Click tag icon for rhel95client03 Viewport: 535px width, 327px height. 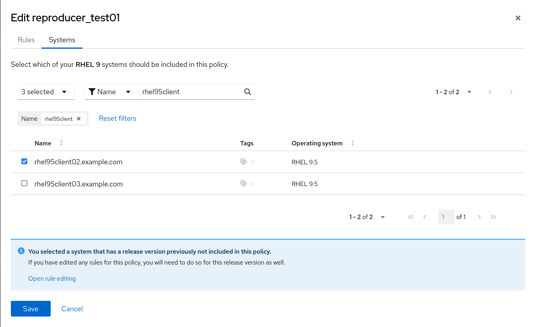pos(243,184)
